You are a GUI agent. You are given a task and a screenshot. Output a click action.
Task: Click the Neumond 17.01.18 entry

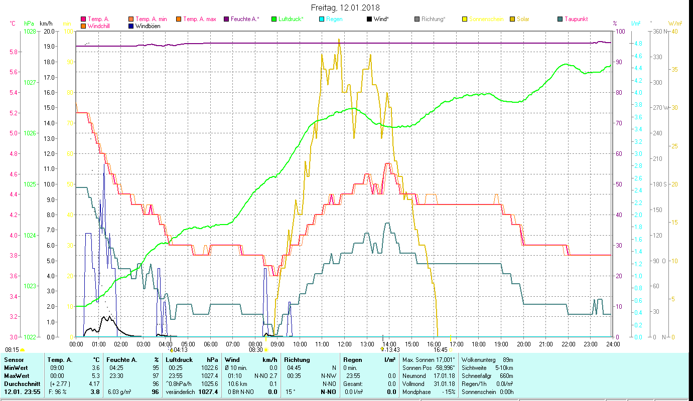click(x=428, y=376)
